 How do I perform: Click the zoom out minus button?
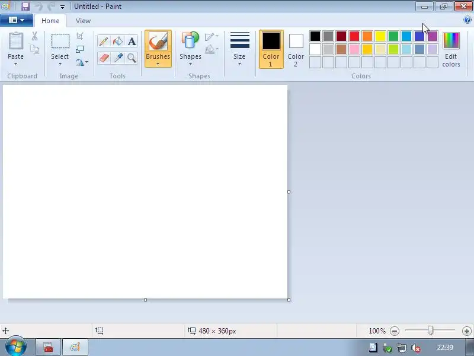395,331
